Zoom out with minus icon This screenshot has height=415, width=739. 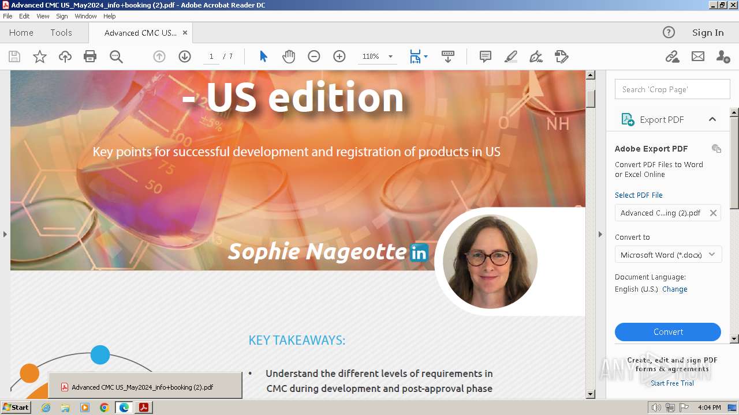[x=314, y=56]
